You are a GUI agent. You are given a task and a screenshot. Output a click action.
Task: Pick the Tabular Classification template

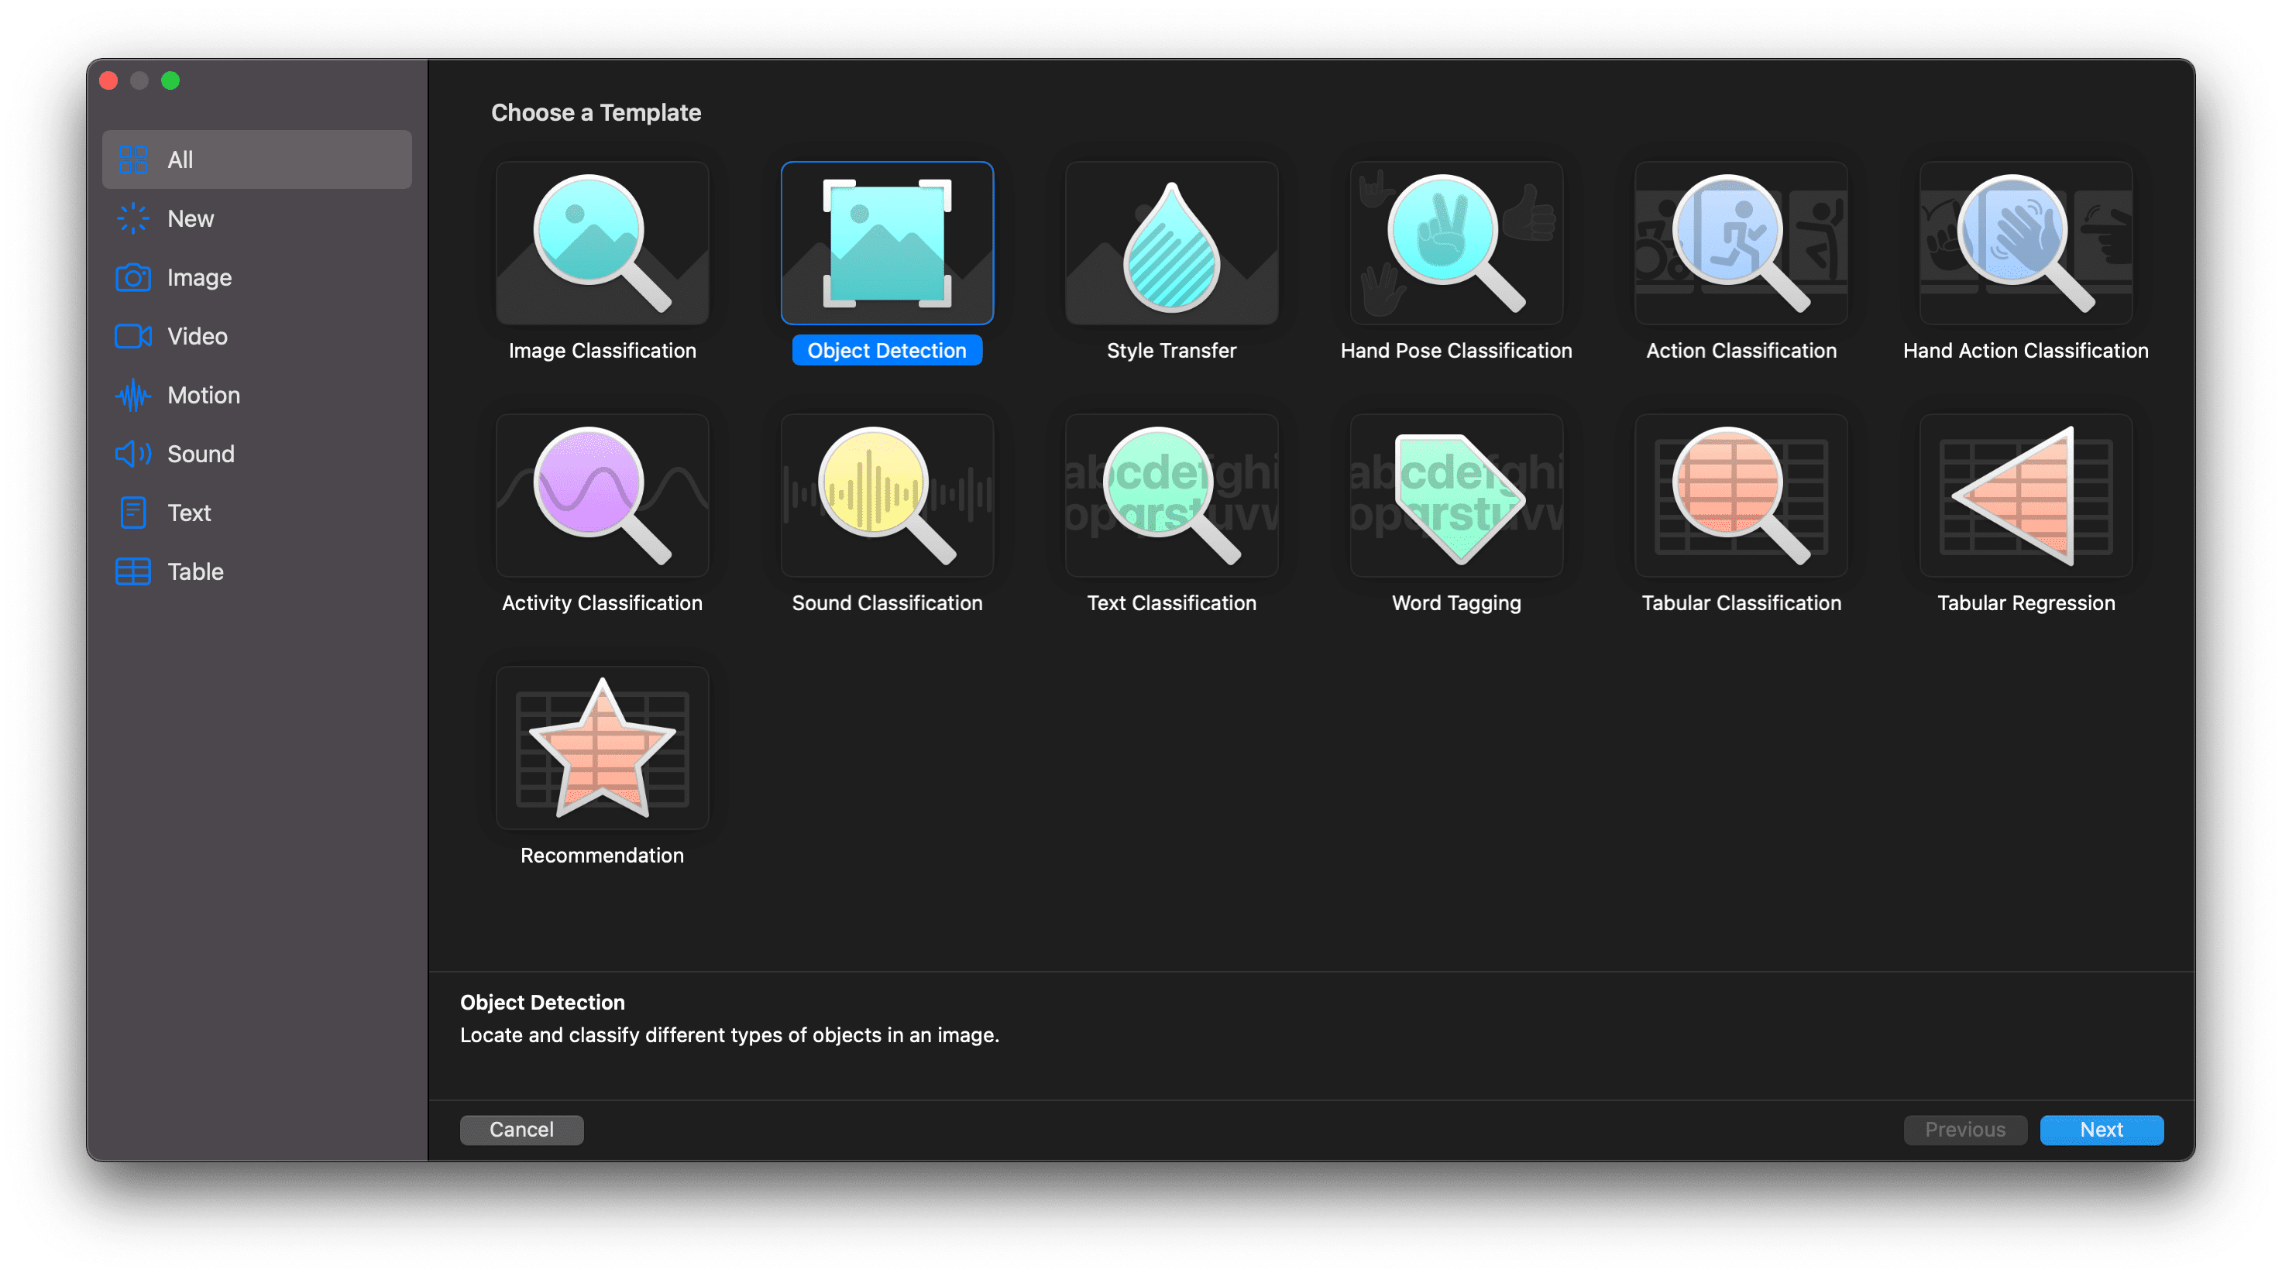[1740, 496]
